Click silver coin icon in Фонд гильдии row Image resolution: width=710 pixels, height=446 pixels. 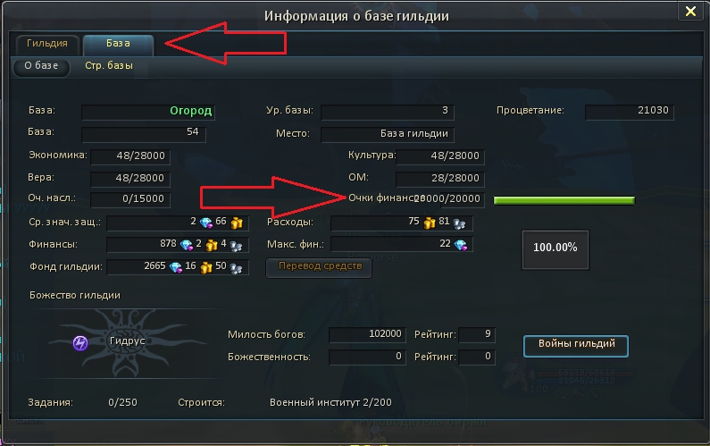[x=236, y=268]
